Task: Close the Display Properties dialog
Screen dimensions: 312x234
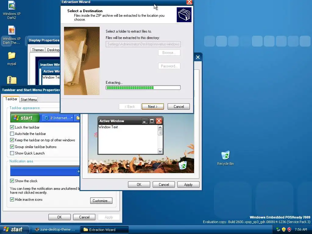Action: click(x=198, y=57)
